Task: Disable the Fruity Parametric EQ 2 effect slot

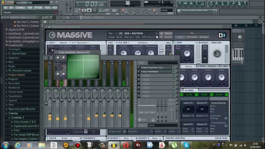Action: pos(173,68)
